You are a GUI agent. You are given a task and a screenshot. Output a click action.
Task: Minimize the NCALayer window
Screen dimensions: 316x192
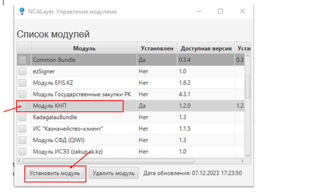click(x=199, y=11)
